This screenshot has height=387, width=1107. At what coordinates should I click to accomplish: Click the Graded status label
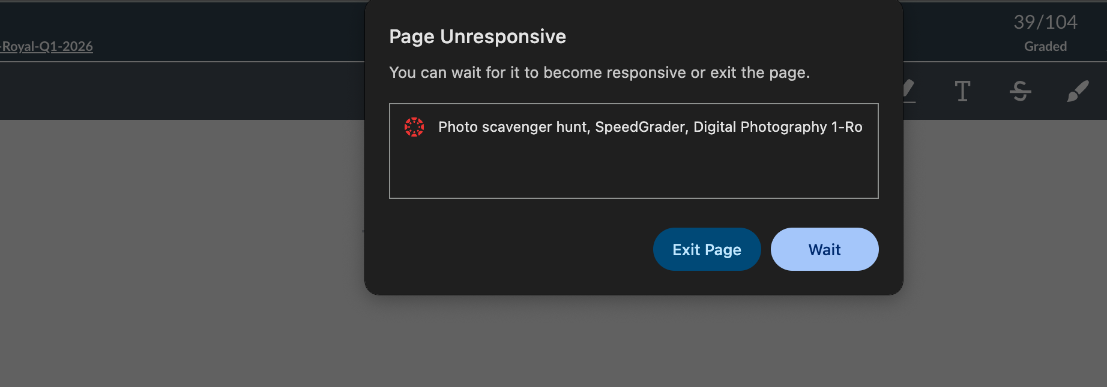(x=1045, y=46)
